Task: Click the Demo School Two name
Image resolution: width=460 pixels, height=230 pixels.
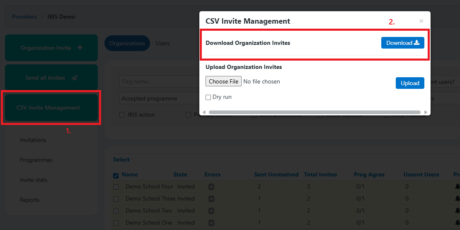Action: point(149,210)
